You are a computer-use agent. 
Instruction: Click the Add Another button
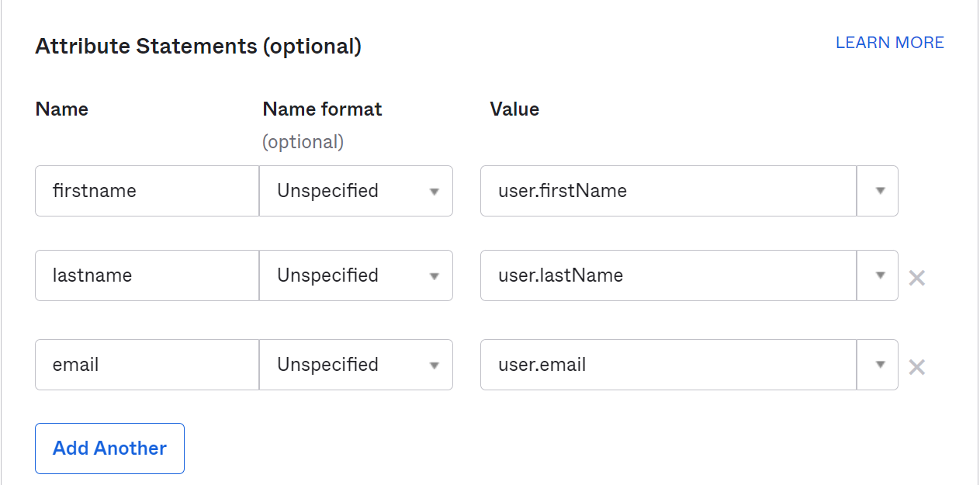[109, 448]
